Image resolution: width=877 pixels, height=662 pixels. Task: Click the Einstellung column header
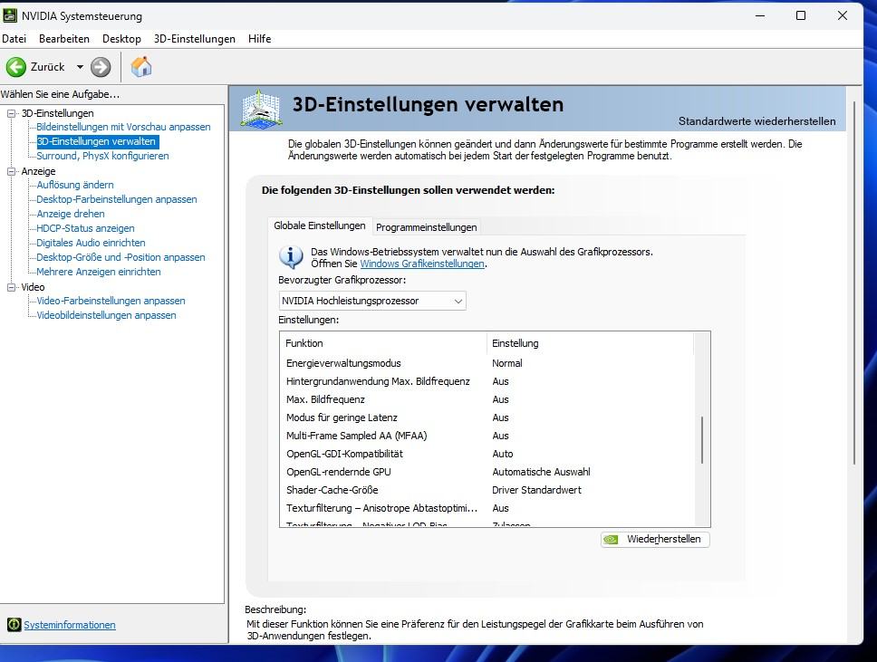click(x=590, y=343)
